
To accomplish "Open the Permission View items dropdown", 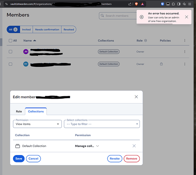I will tap(37, 124).
